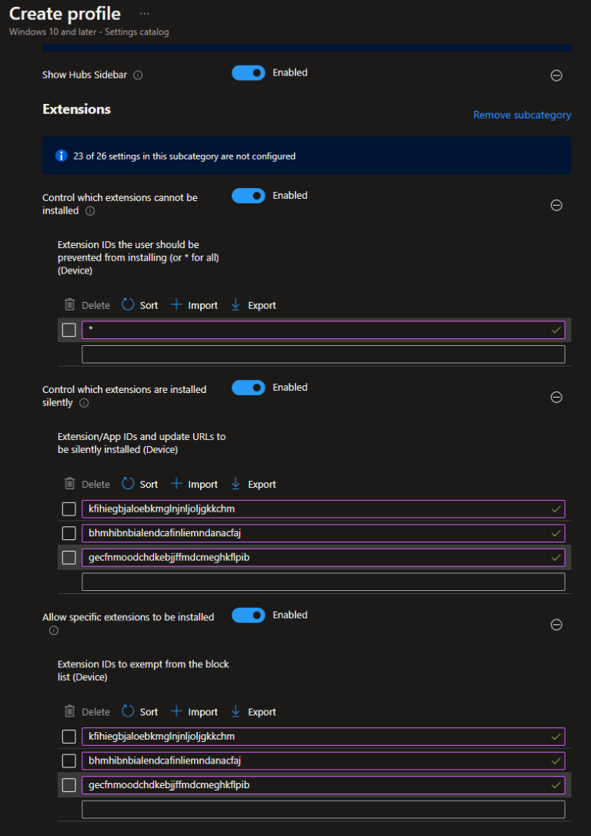Open the info tooltip beside 'Show Hubs Sidebar'

pyautogui.click(x=137, y=75)
